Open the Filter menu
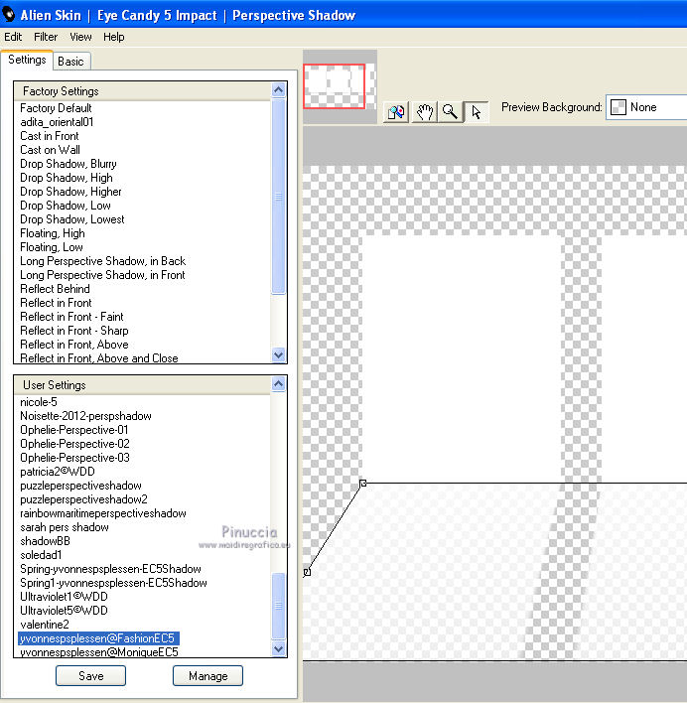687x703 pixels. (x=46, y=37)
